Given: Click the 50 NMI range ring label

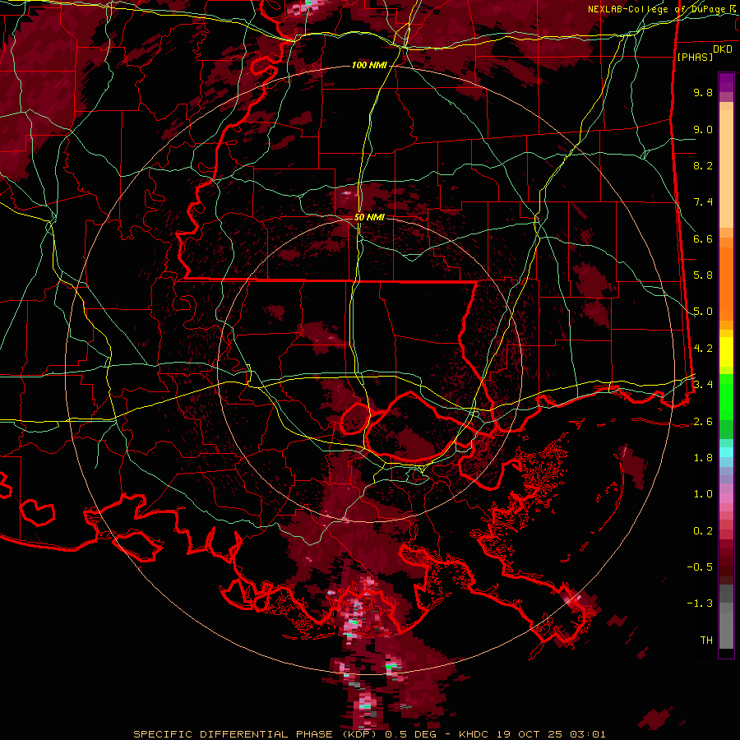Looking at the screenshot, I should (x=369, y=217).
